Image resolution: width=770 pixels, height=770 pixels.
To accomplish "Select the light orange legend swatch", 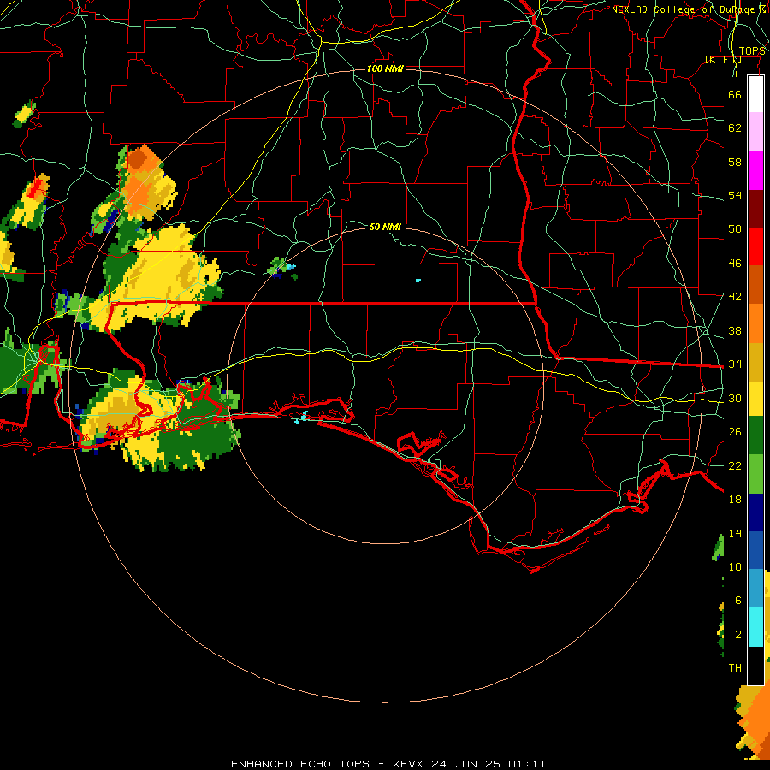I will [755, 323].
